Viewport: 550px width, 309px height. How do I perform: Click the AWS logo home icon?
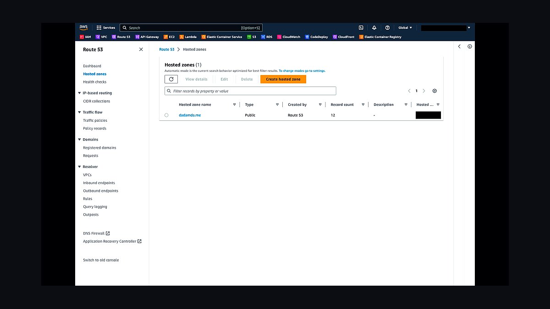click(x=83, y=27)
